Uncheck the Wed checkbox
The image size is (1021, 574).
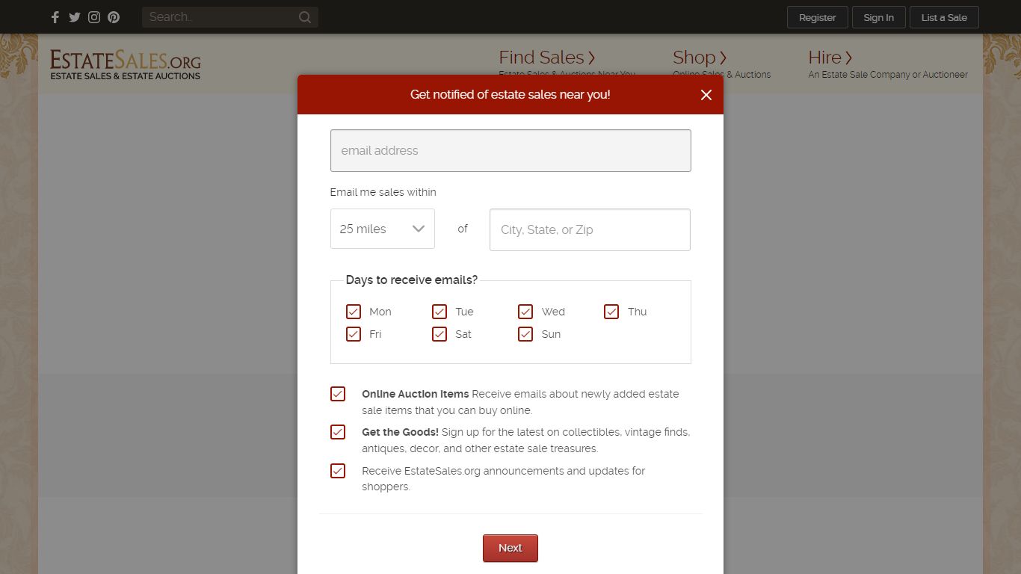(x=525, y=312)
